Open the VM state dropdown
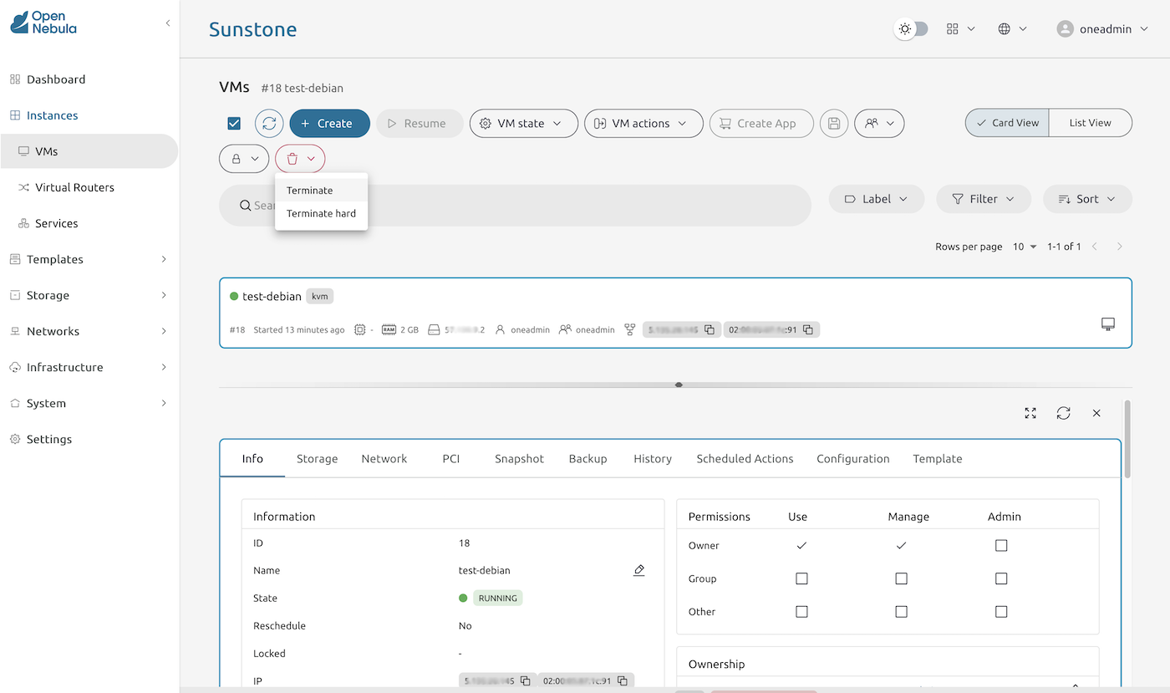Image resolution: width=1170 pixels, height=693 pixels. [523, 124]
